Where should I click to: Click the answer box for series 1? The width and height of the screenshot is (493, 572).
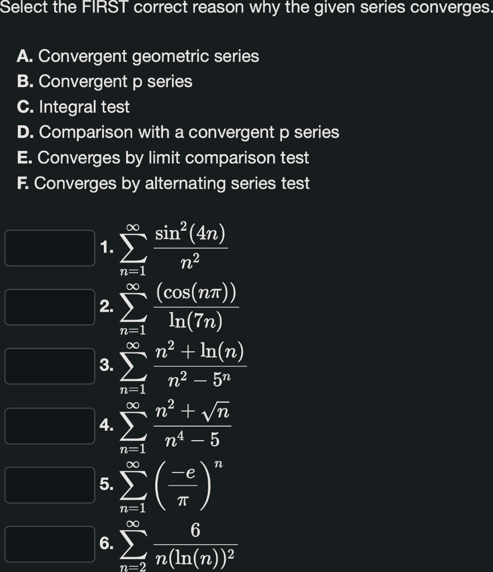tap(49, 249)
